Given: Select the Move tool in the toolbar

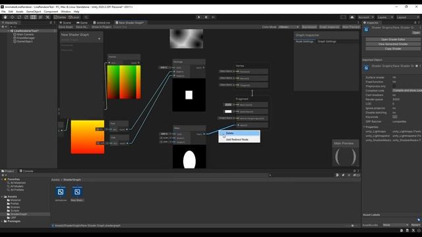Looking at the screenshot, I should pos(12,17).
